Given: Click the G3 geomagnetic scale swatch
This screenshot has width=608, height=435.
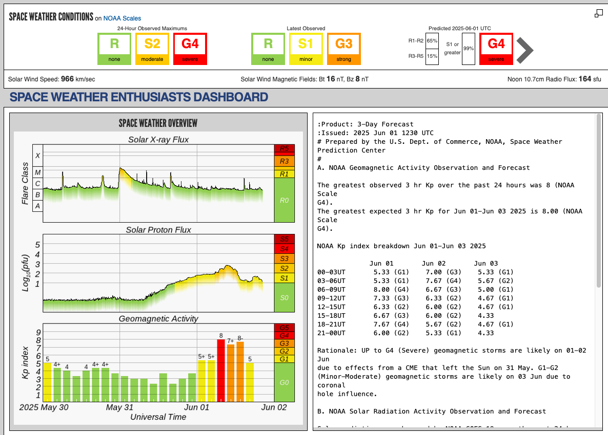Looking at the screenshot, I should click(x=284, y=343).
